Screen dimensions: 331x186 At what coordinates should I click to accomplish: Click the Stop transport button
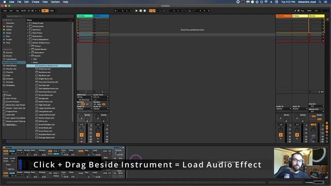pos(141,11)
